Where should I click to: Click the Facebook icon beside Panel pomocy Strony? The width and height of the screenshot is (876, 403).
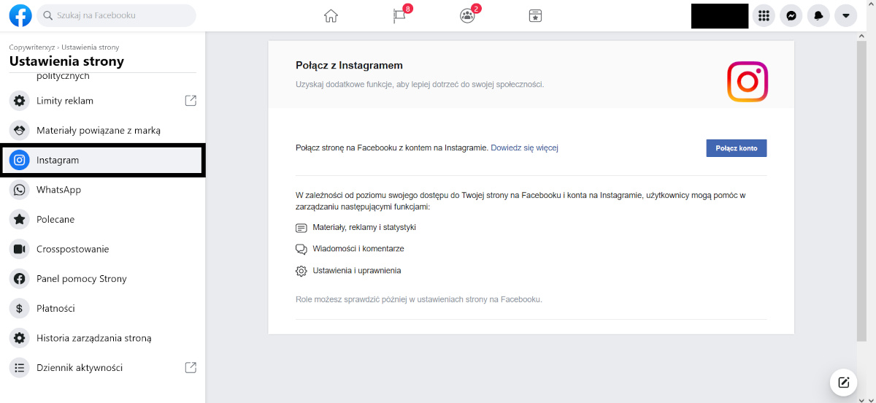20,278
